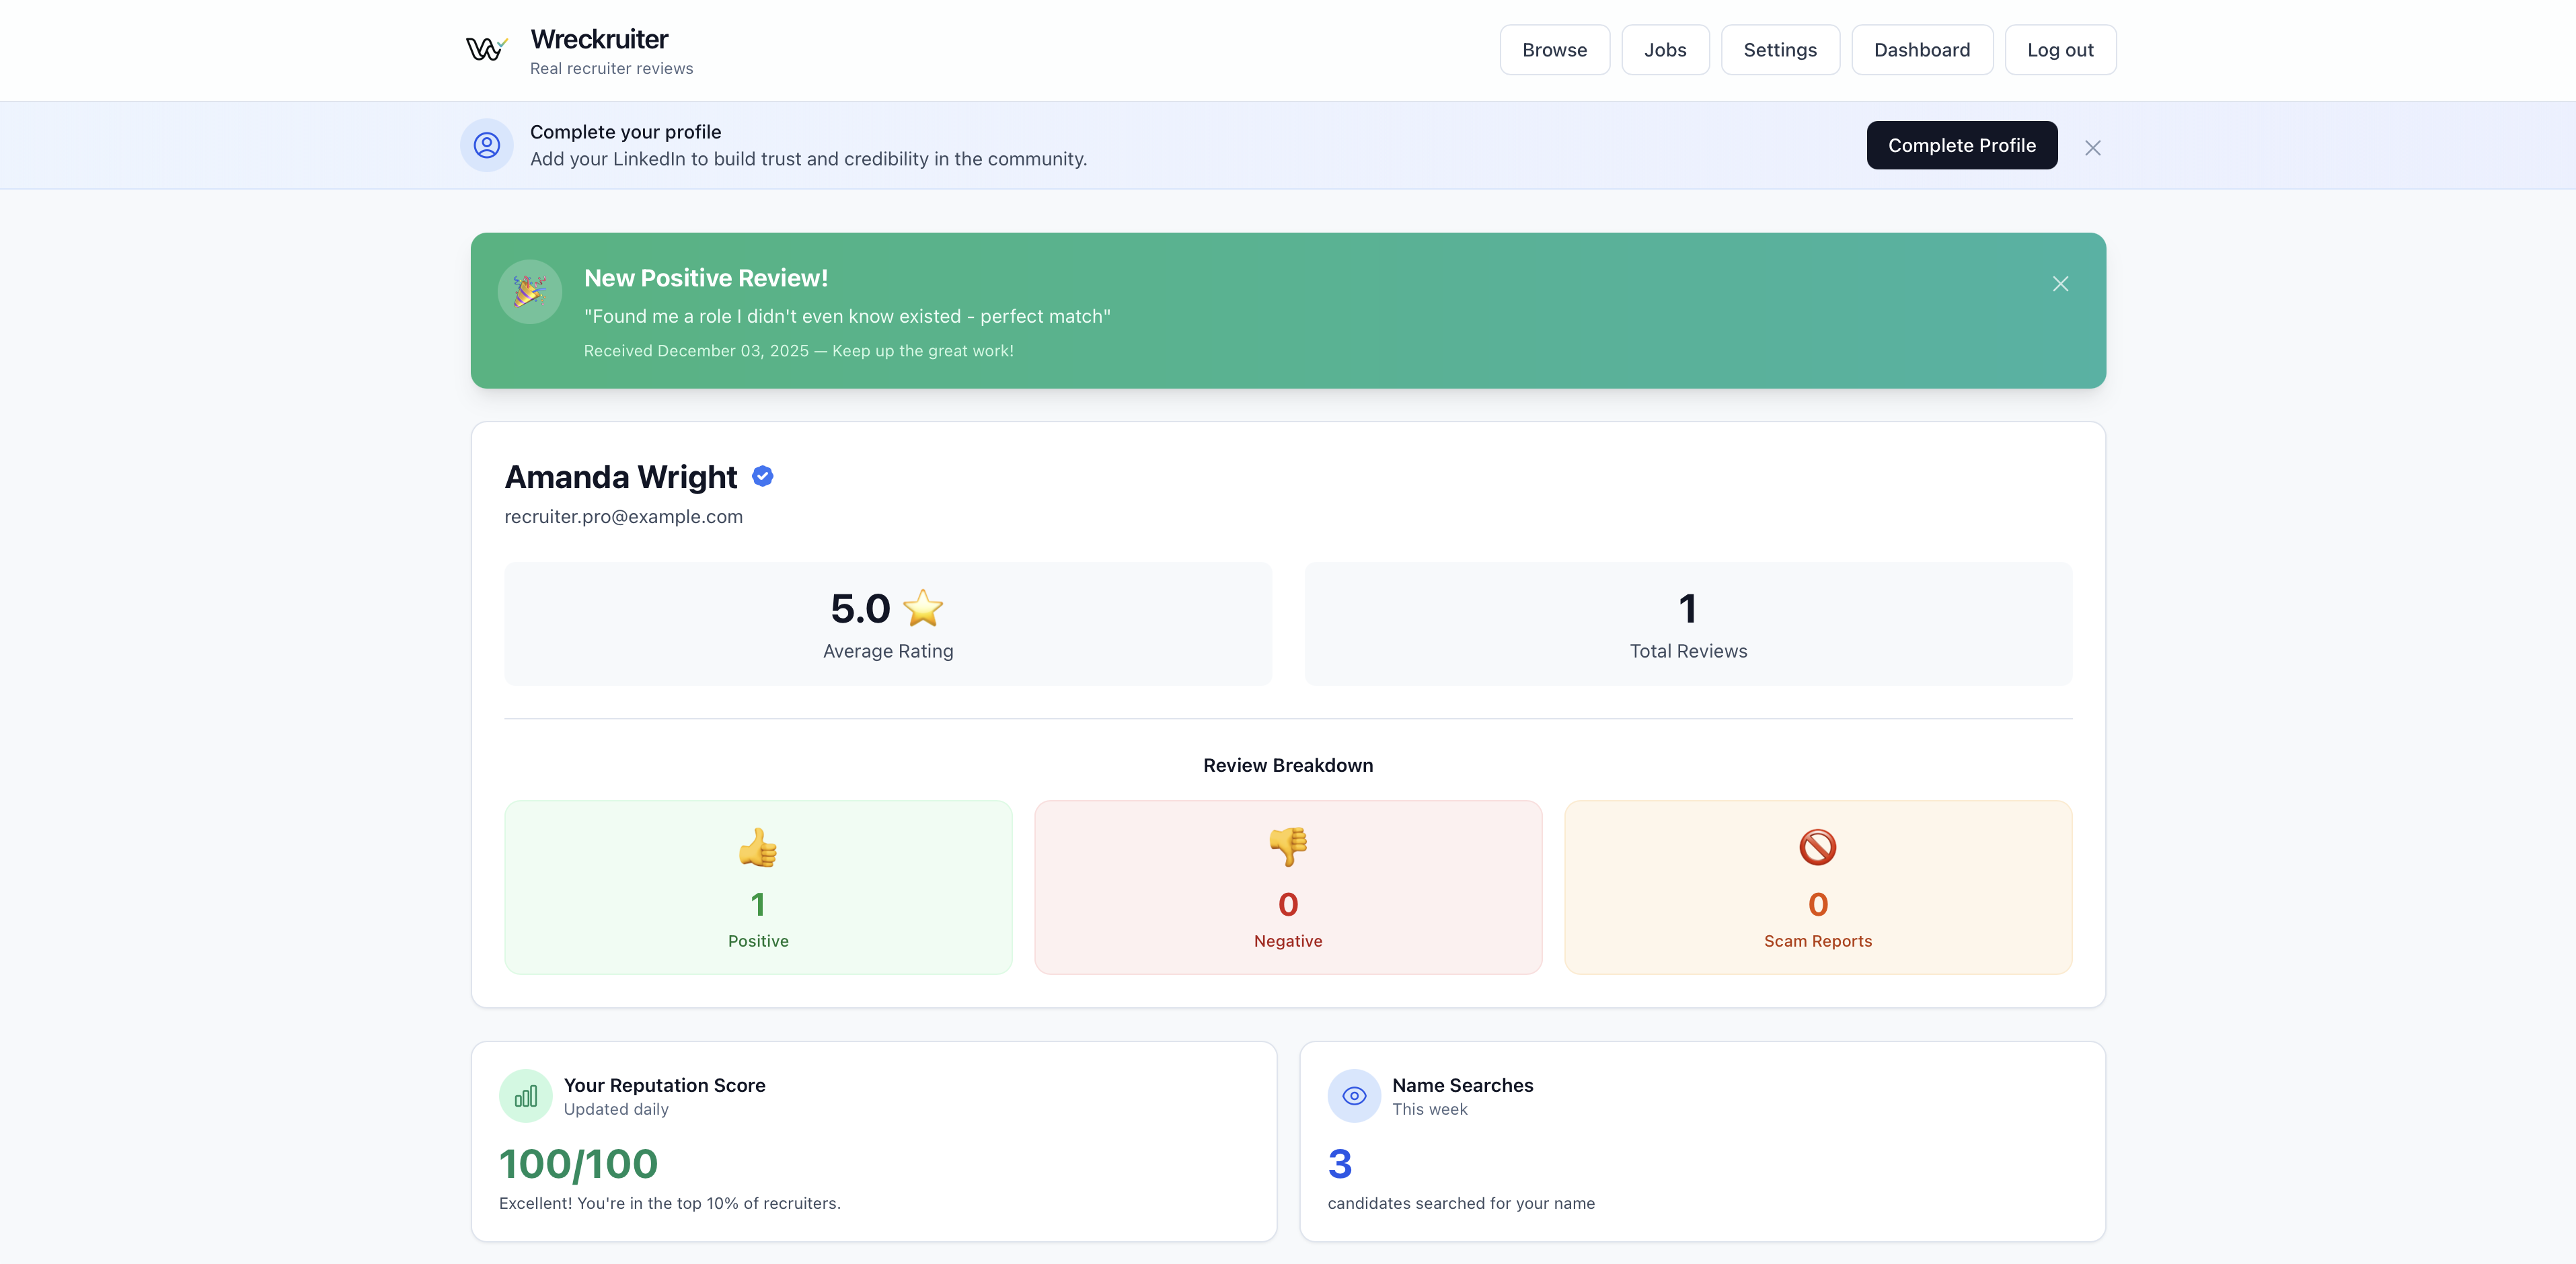Go to the Jobs page
This screenshot has height=1264, width=2576.
pyautogui.click(x=1665, y=50)
